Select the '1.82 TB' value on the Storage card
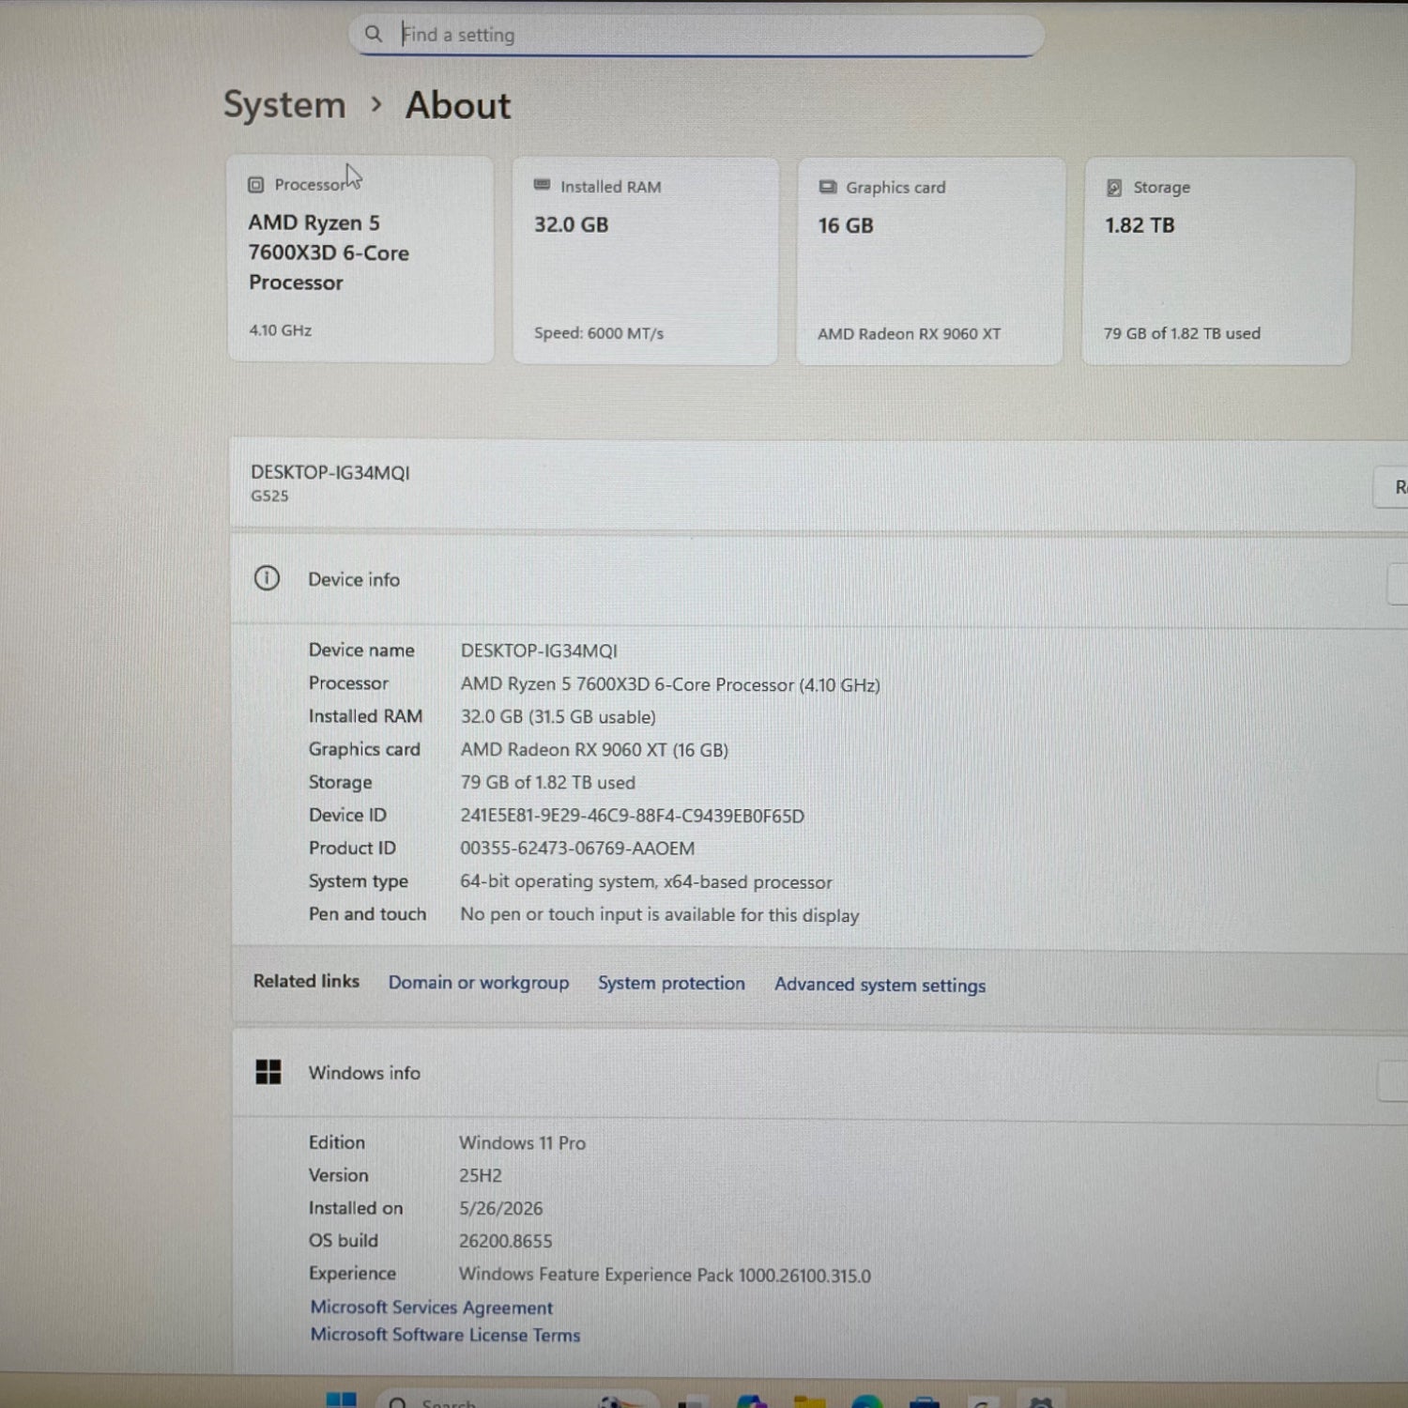Viewport: 1408px width, 1408px height. coord(1140,225)
